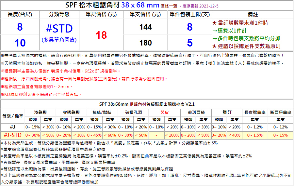
Task: Click the footnote 直線彎差=長度 x 長度彎曲率
Action: pos(58,163)
